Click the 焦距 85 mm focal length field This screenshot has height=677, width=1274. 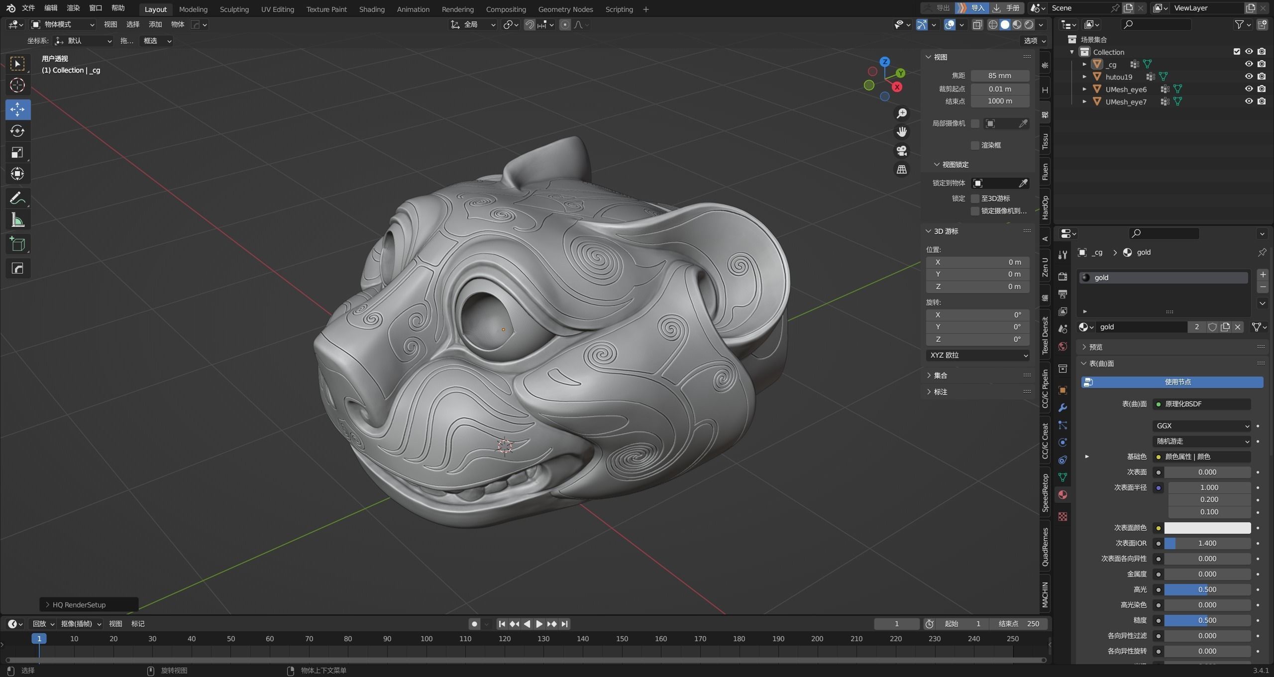1000,76
